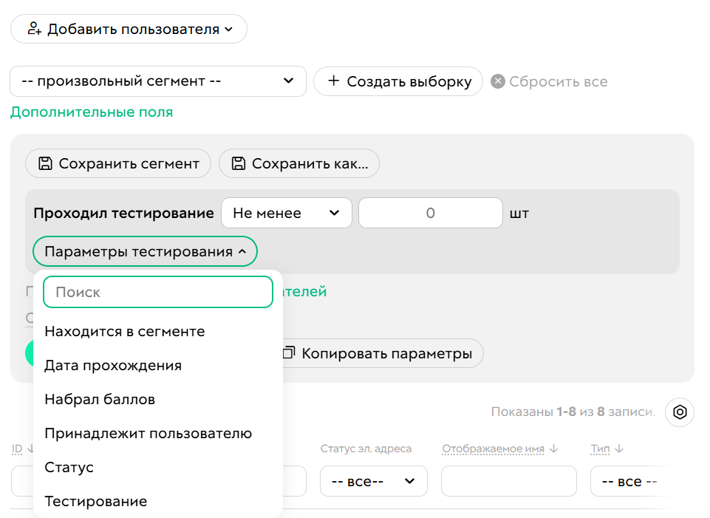The image size is (710, 518).
Task: Open the table settings gear icon
Action: pos(679,412)
